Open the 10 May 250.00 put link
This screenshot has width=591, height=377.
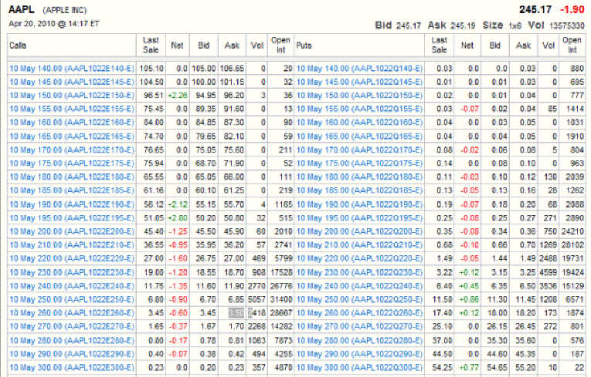pyautogui.click(x=361, y=299)
